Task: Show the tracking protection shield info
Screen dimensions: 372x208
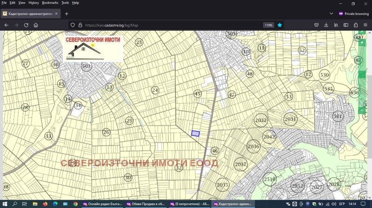Action: 73,25
